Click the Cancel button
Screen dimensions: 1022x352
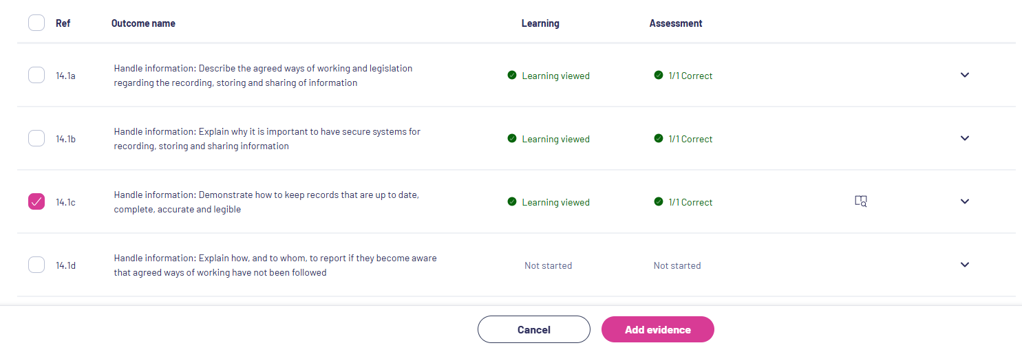coord(534,329)
